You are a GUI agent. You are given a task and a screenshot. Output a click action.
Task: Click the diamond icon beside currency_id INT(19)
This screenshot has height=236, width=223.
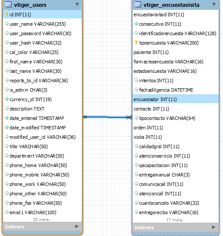point(6,99)
